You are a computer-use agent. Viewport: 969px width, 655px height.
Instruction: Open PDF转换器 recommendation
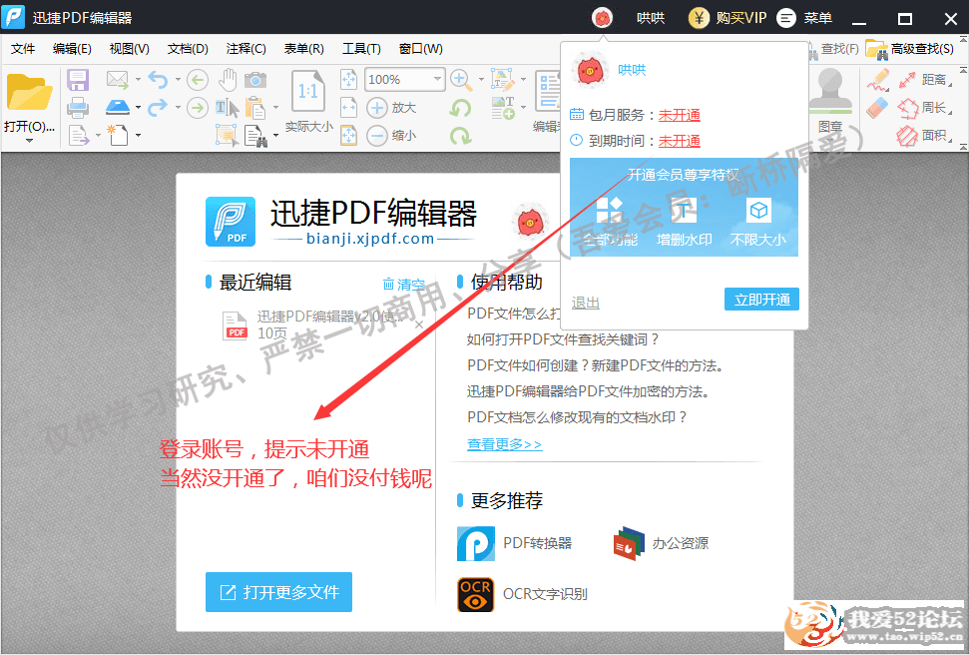point(514,543)
